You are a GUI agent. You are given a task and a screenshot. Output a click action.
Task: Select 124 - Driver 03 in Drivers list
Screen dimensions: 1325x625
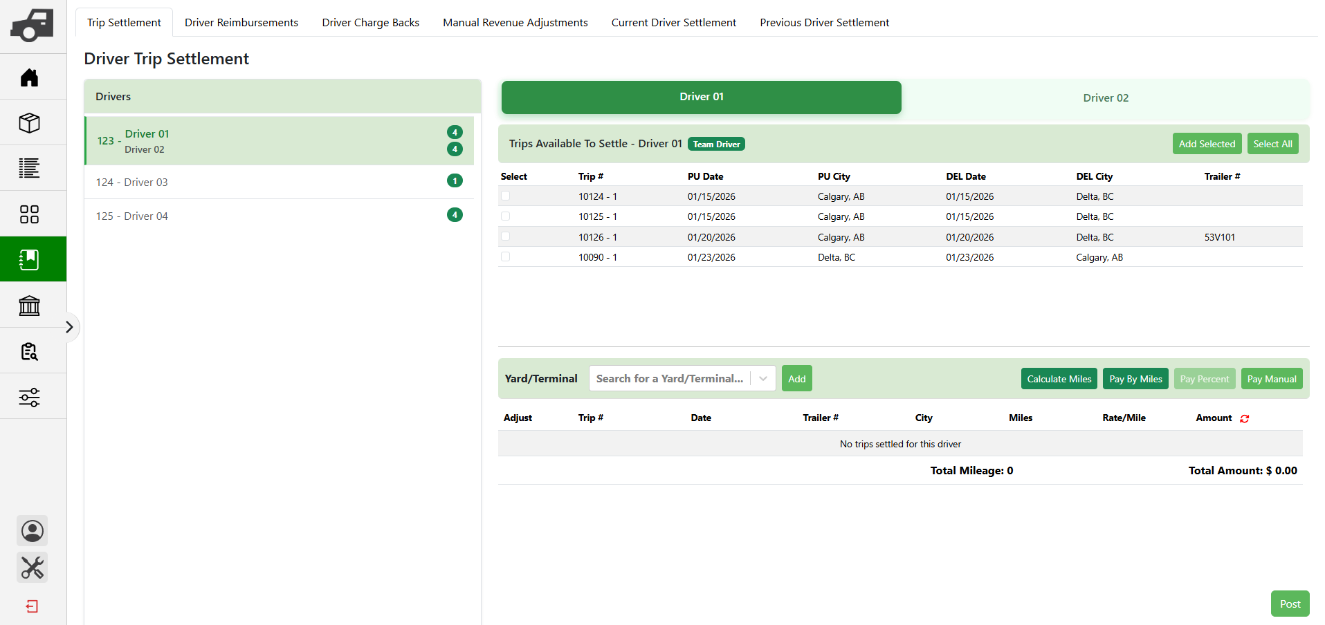[132, 182]
